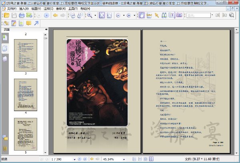Open the 视图(V) menu

pos(36,9)
